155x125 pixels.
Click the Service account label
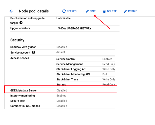pyautogui.click(x=20, y=52)
